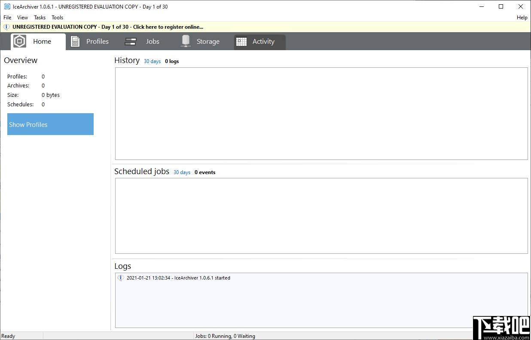Open the Help menu
The width and height of the screenshot is (531, 340).
point(522,18)
